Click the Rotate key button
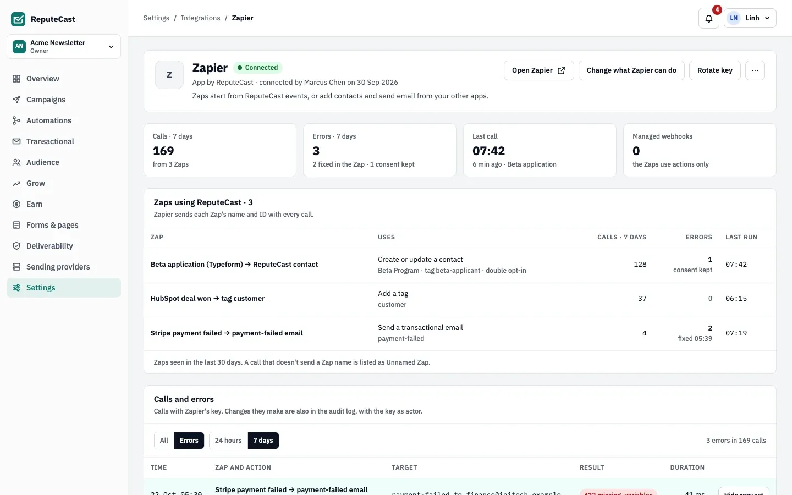 [x=715, y=70]
